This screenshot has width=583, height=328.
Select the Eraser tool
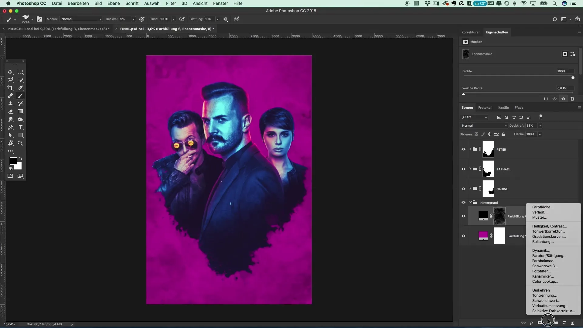pos(10,111)
